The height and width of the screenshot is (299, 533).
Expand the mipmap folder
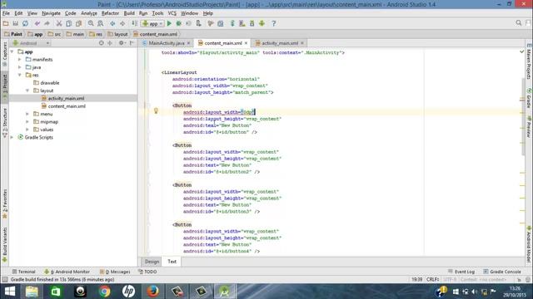[27, 122]
